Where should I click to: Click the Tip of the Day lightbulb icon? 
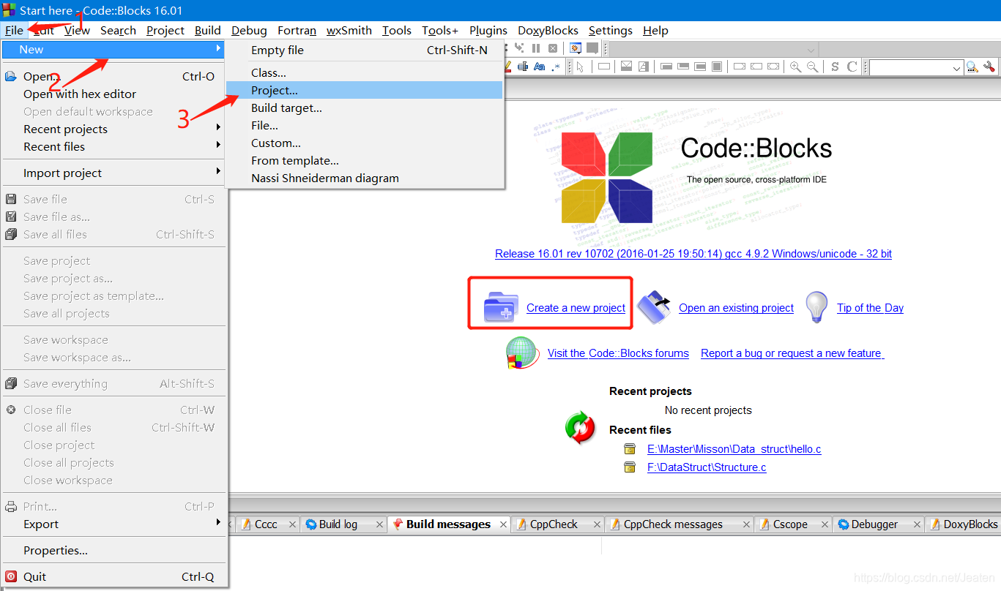pos(816,306)
